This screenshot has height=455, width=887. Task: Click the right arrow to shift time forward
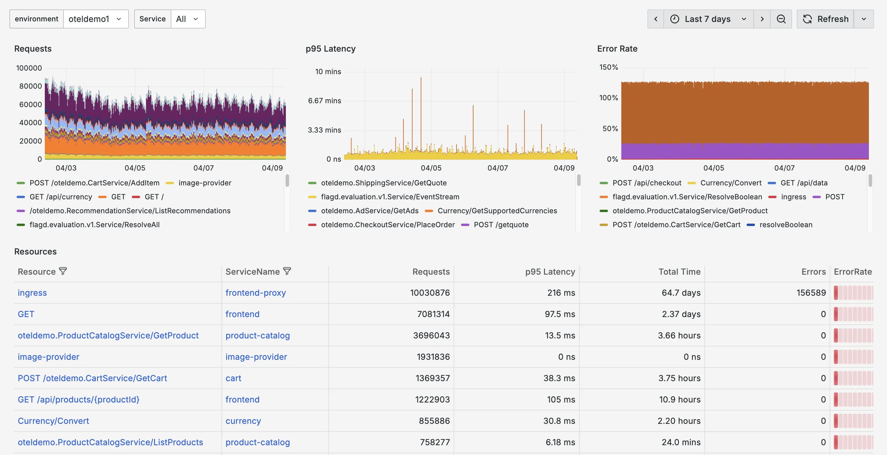762,19
